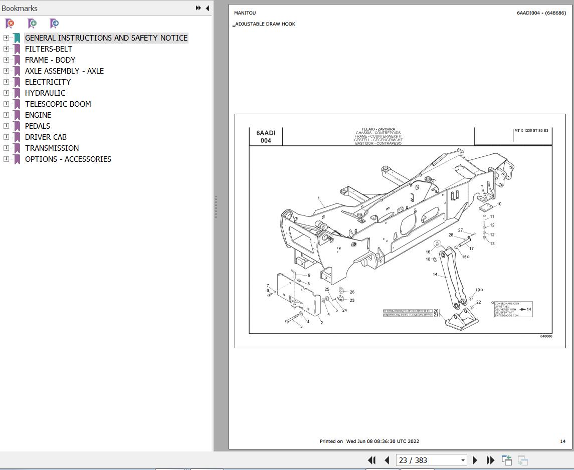574x470 pixels.
Task: Click bookmark icon beside DRIVER CAB
Action: pos(17,137)
